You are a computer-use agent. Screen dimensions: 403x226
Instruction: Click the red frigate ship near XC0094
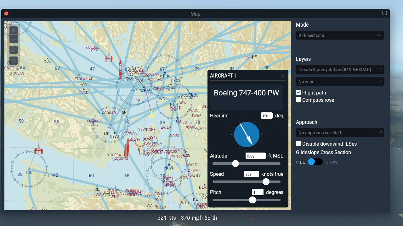tap(127, 148)
